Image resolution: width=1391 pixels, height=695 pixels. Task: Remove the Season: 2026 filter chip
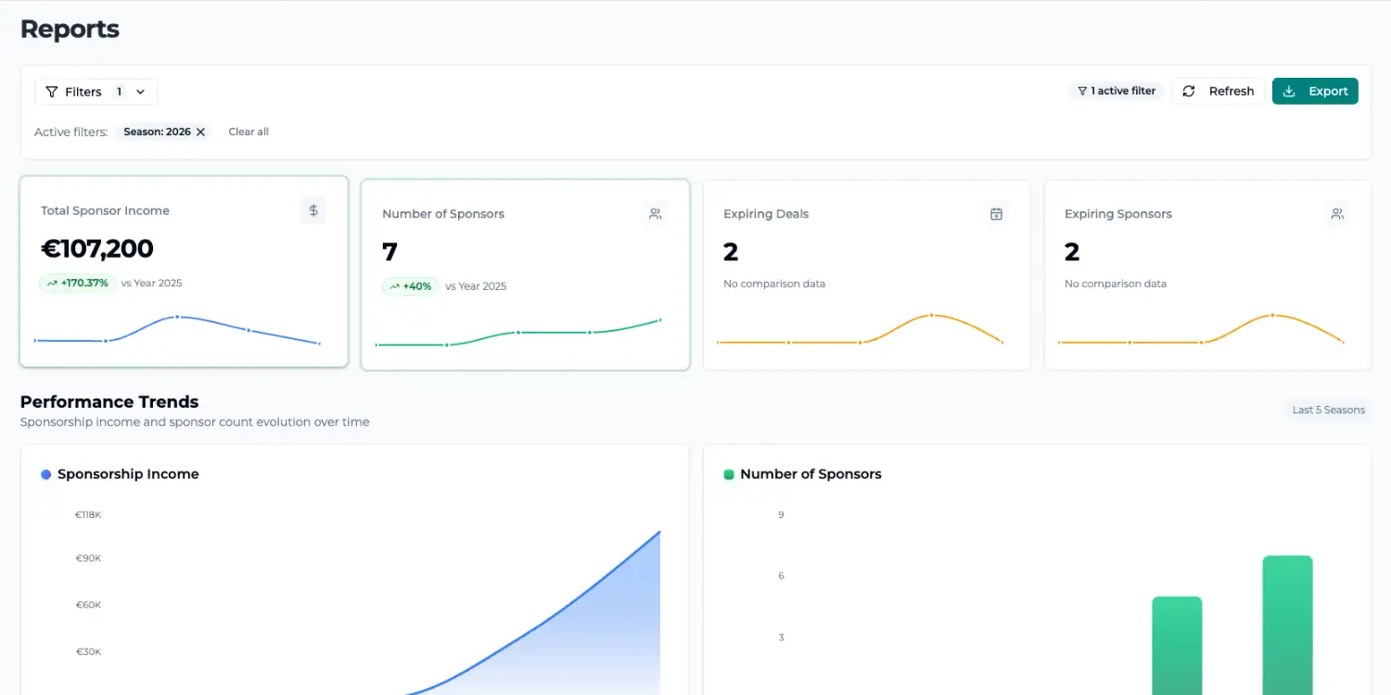click(200, 132)
